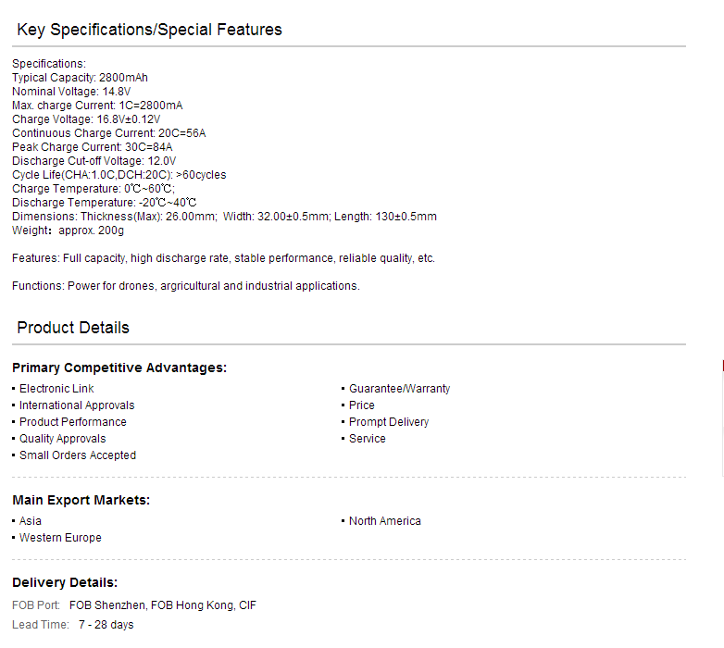
Task: Click the Functions description line
Action: (185, 286)
